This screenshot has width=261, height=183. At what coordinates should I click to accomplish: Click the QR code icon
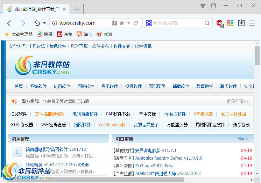click(x=115, y=23)
